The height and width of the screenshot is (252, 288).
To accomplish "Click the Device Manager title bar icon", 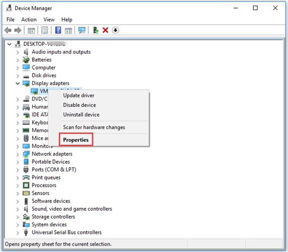I will coord(9,8).
